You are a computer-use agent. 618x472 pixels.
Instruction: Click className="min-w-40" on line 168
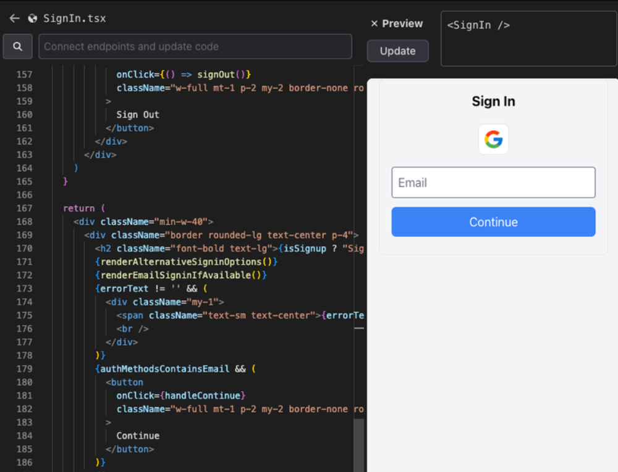point(154,222)
